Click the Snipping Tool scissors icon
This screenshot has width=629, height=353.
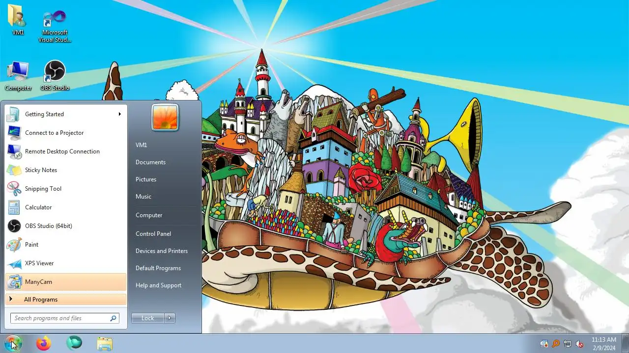click(14, 189)
